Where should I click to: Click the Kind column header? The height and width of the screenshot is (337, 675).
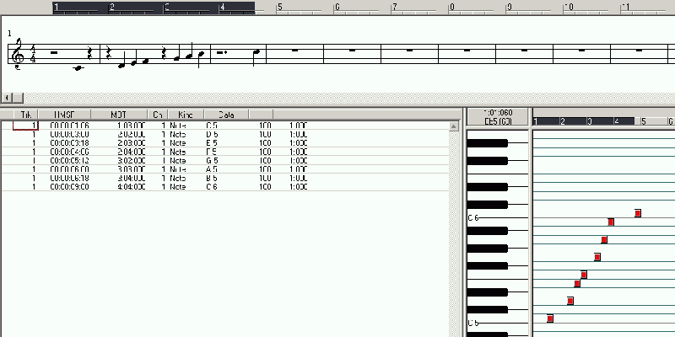pos(185,115)
